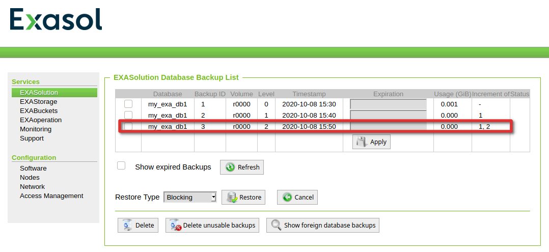The width and height of the screenshot is (549, 252).
Task: Click the Services section heading
Action: pyautogui.click(x=25, y=81)
